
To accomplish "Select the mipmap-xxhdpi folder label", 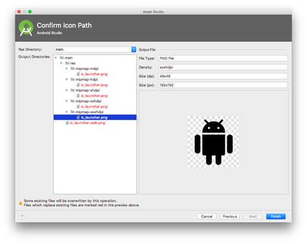I will coord(89,101).
